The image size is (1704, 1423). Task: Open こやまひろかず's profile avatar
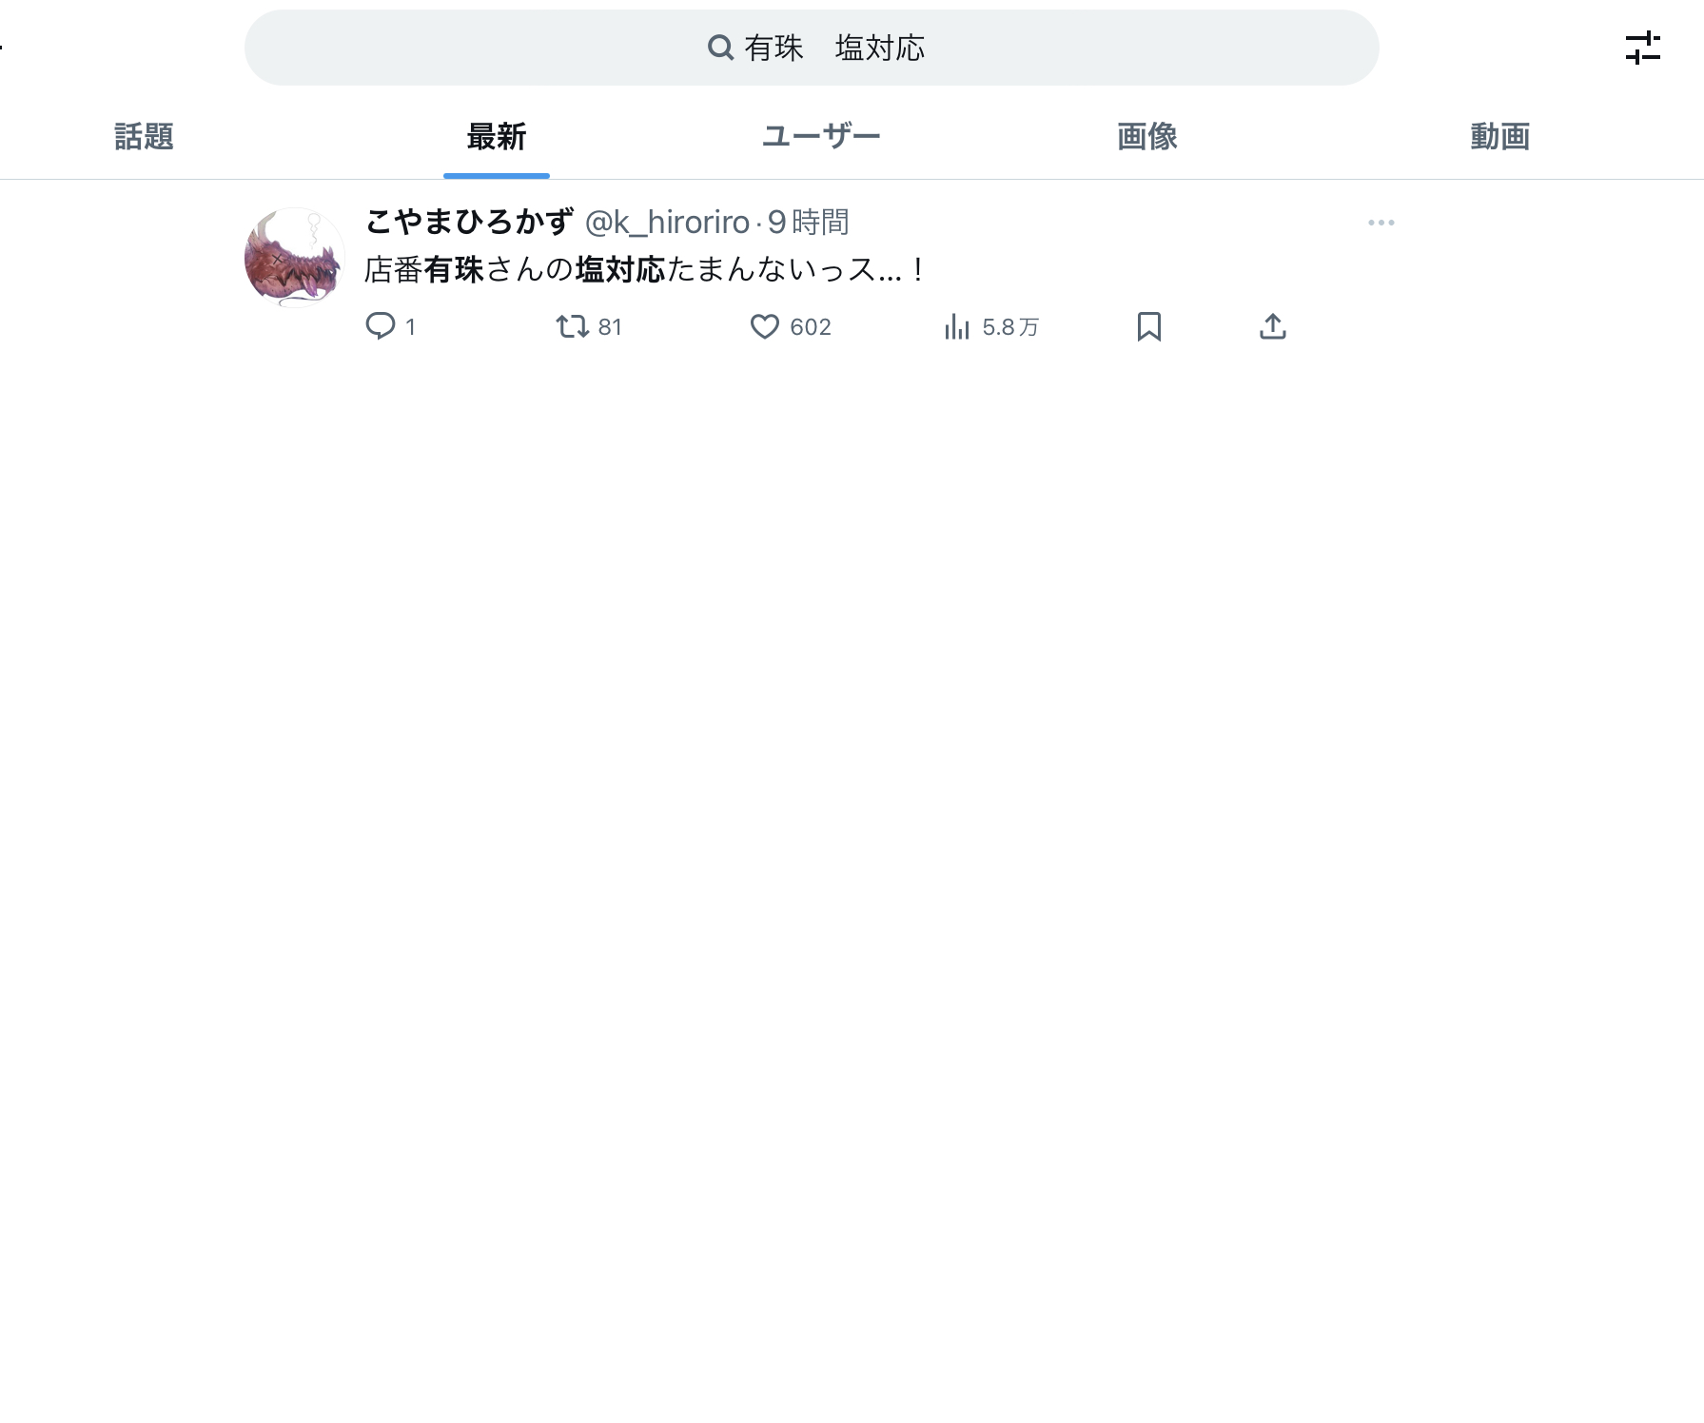(295, 258)
